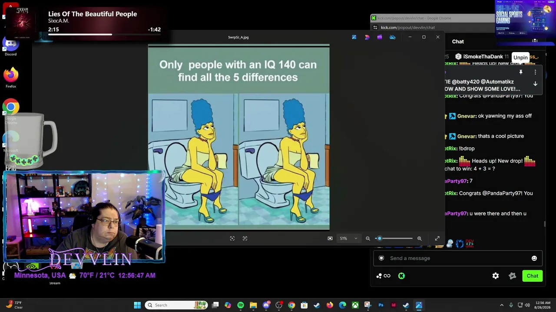Enter full screen view in Photos
556x312 pixels.
pos(437,238)
